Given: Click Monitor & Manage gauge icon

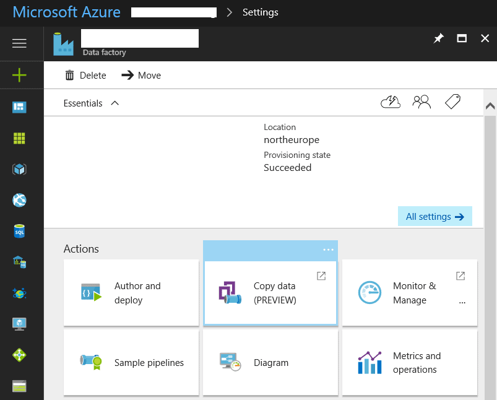Looking at the screenshot, I should [x=370, y=292].
